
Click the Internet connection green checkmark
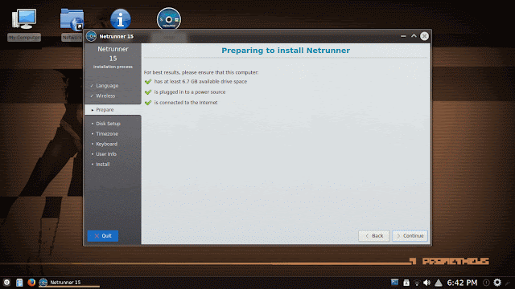148,103
